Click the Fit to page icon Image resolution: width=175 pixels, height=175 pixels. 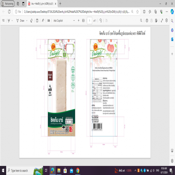coord(83,21)
